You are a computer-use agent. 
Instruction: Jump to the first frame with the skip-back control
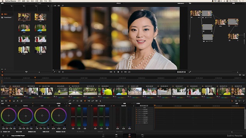111,72
